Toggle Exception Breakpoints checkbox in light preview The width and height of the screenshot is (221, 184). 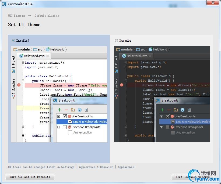[x=65, y=127]
